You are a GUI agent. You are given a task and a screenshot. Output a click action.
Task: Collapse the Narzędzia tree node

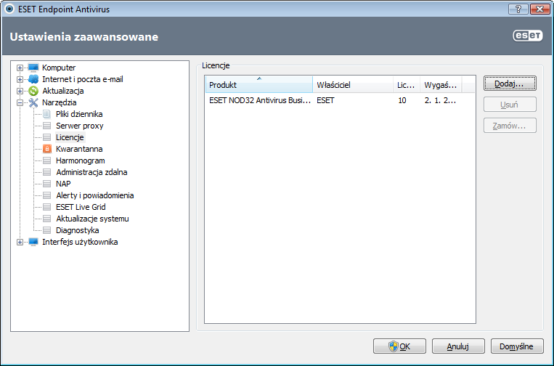tap(20, 102)
